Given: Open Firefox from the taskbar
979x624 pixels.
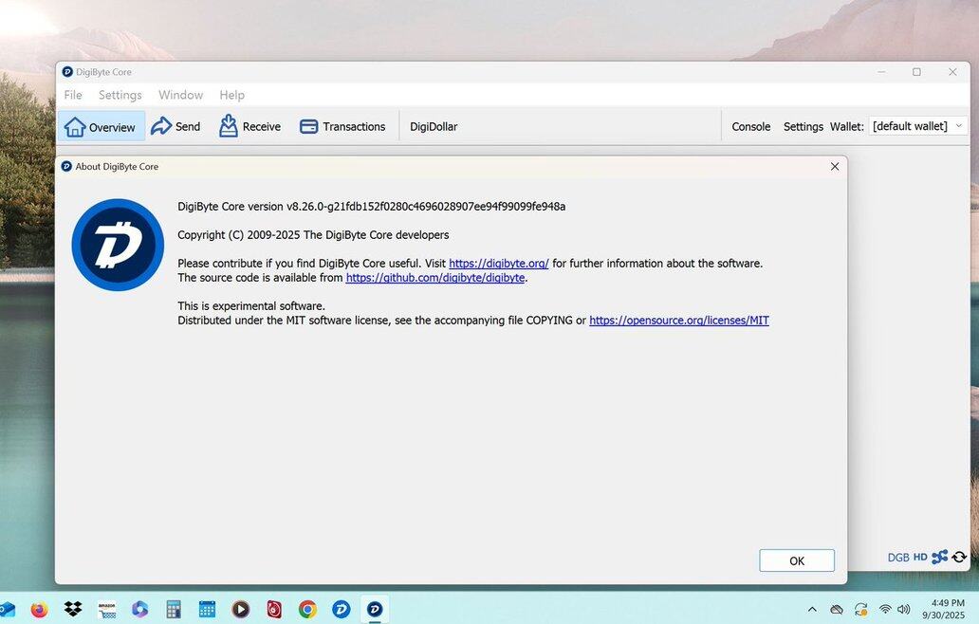Looking at the screenshot, I should [x=39, y=609].
